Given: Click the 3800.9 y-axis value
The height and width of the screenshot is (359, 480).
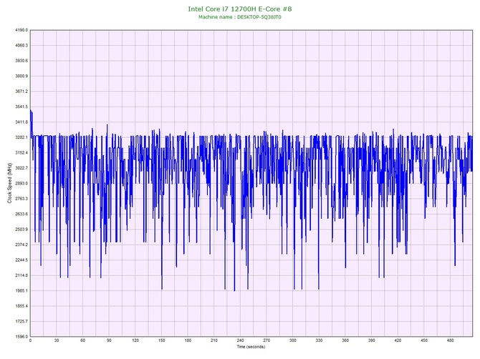Looking at the screenshot, I should (x=21, y=76).
